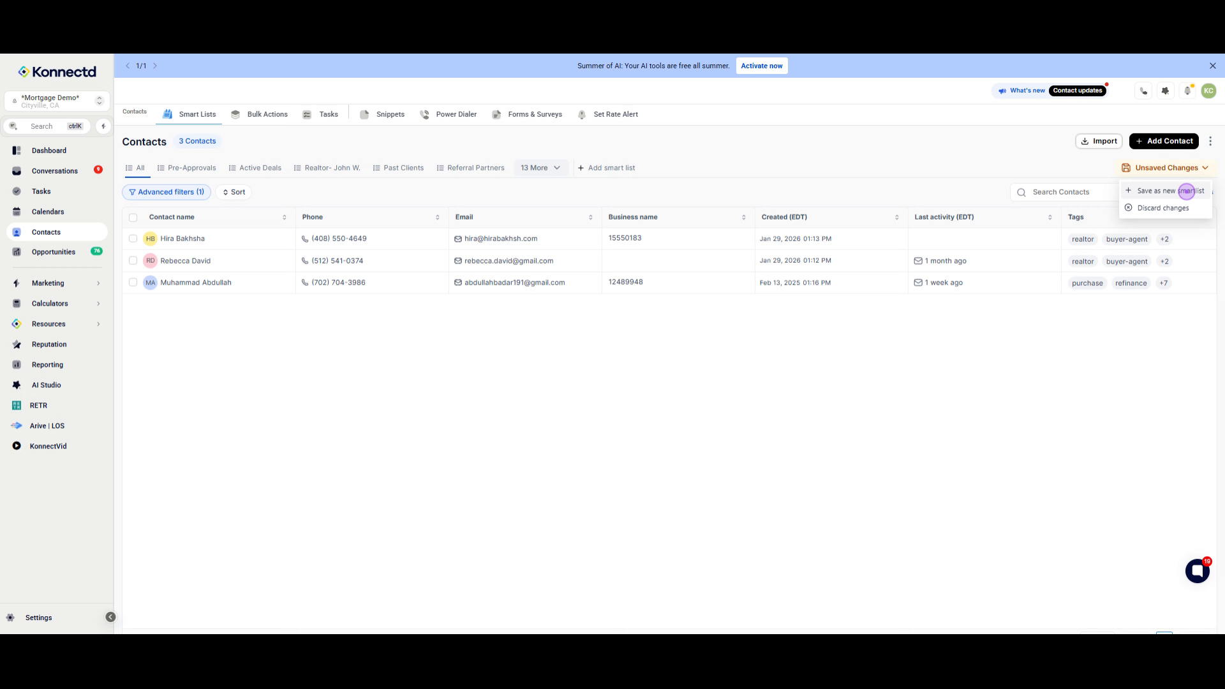Choose Discard changes option
Screen dimensions: 1225x689
(x=1165, y=208)
